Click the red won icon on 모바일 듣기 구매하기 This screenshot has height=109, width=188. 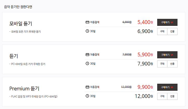pyautogui.click(x=172, y=22)
